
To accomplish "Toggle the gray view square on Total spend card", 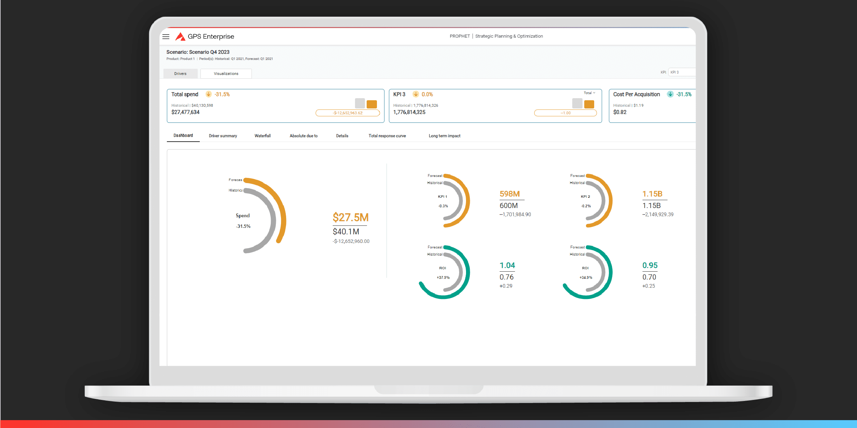I will (x=359, y=104).
